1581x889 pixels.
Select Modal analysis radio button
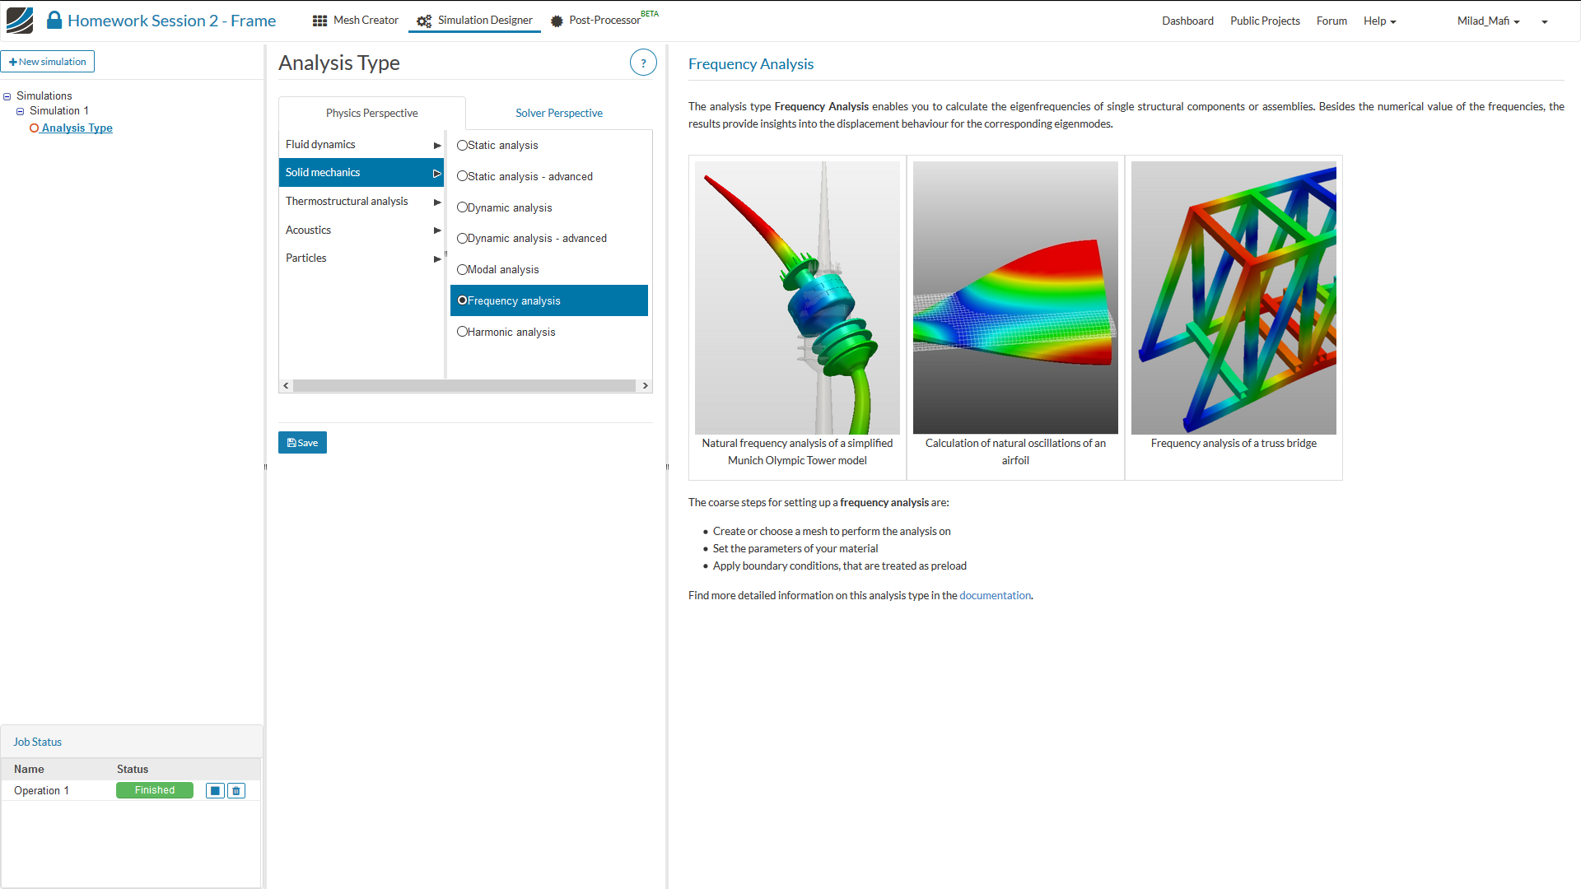point(462,269)
